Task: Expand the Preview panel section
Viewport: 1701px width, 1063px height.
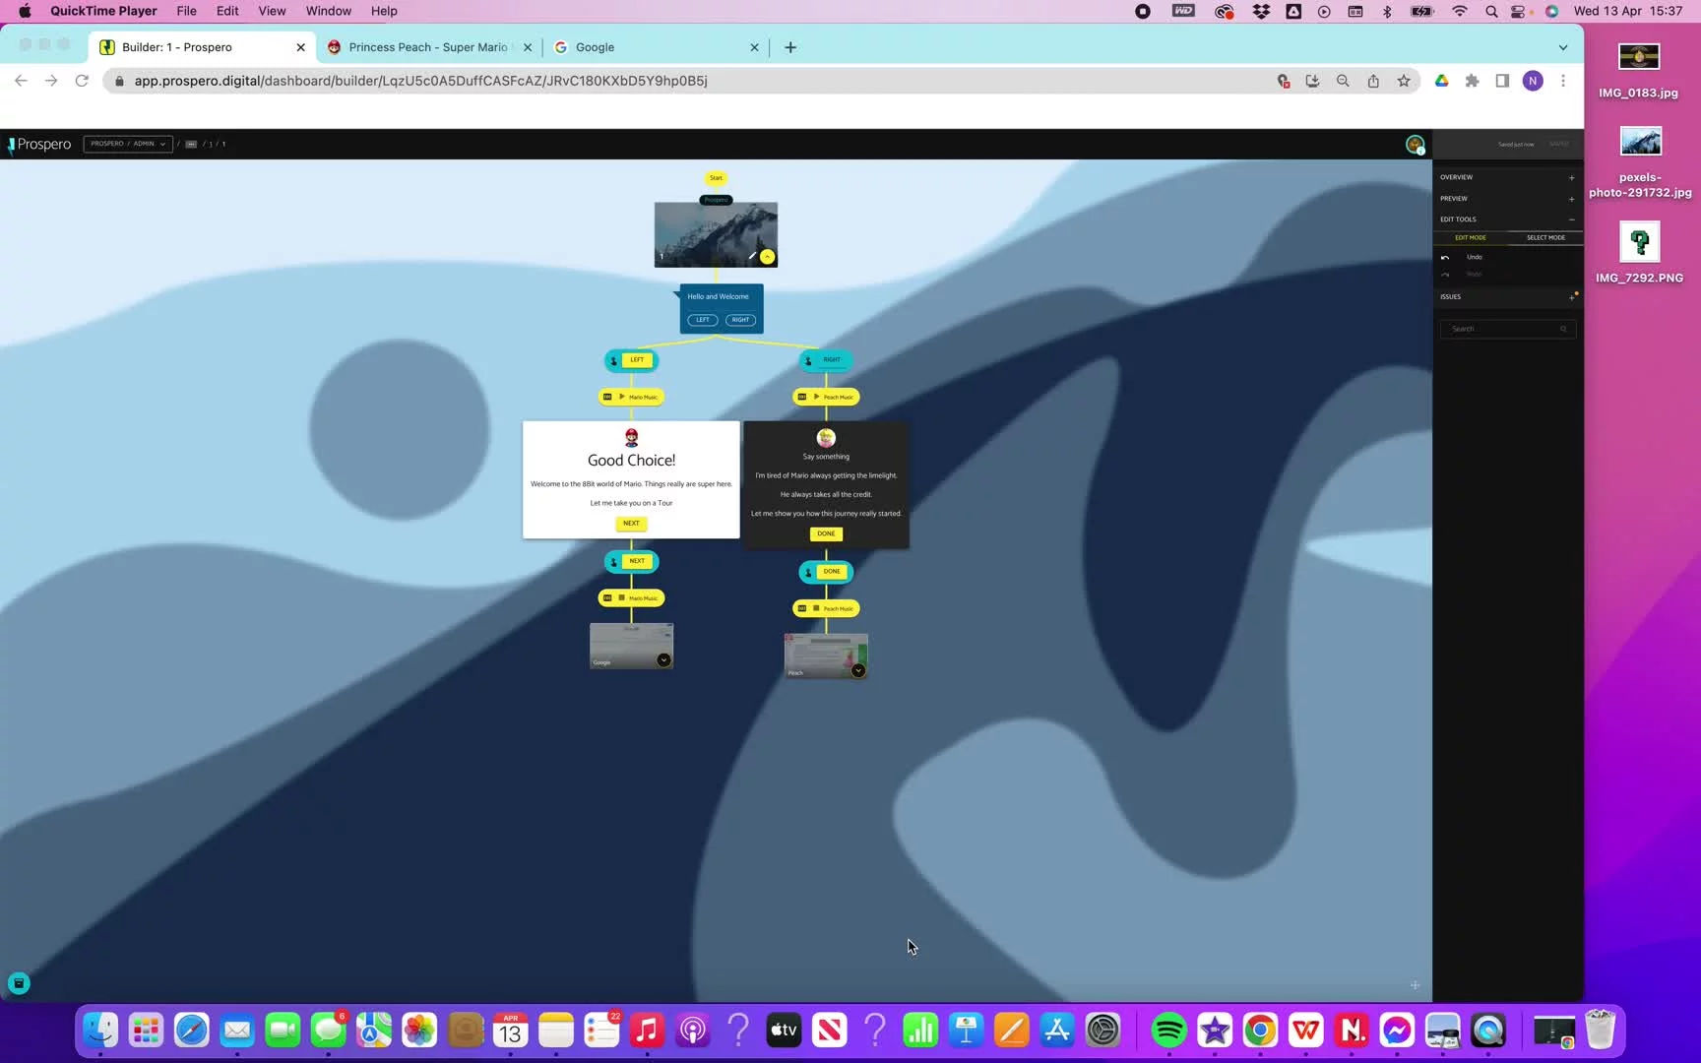Action: [x=1571, y=199]
